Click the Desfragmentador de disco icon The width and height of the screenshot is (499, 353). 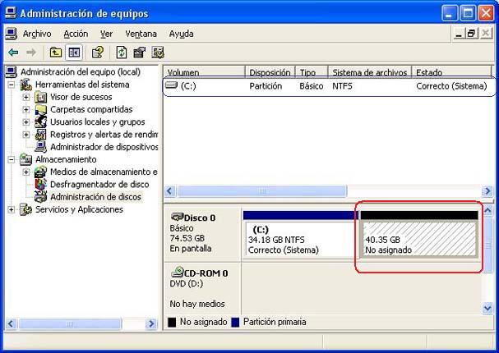41,184
